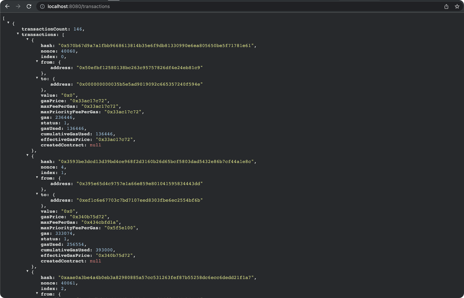This screenshot has width=464, height=298.
Task: Click the share page icon
Action: coord(446,6)
